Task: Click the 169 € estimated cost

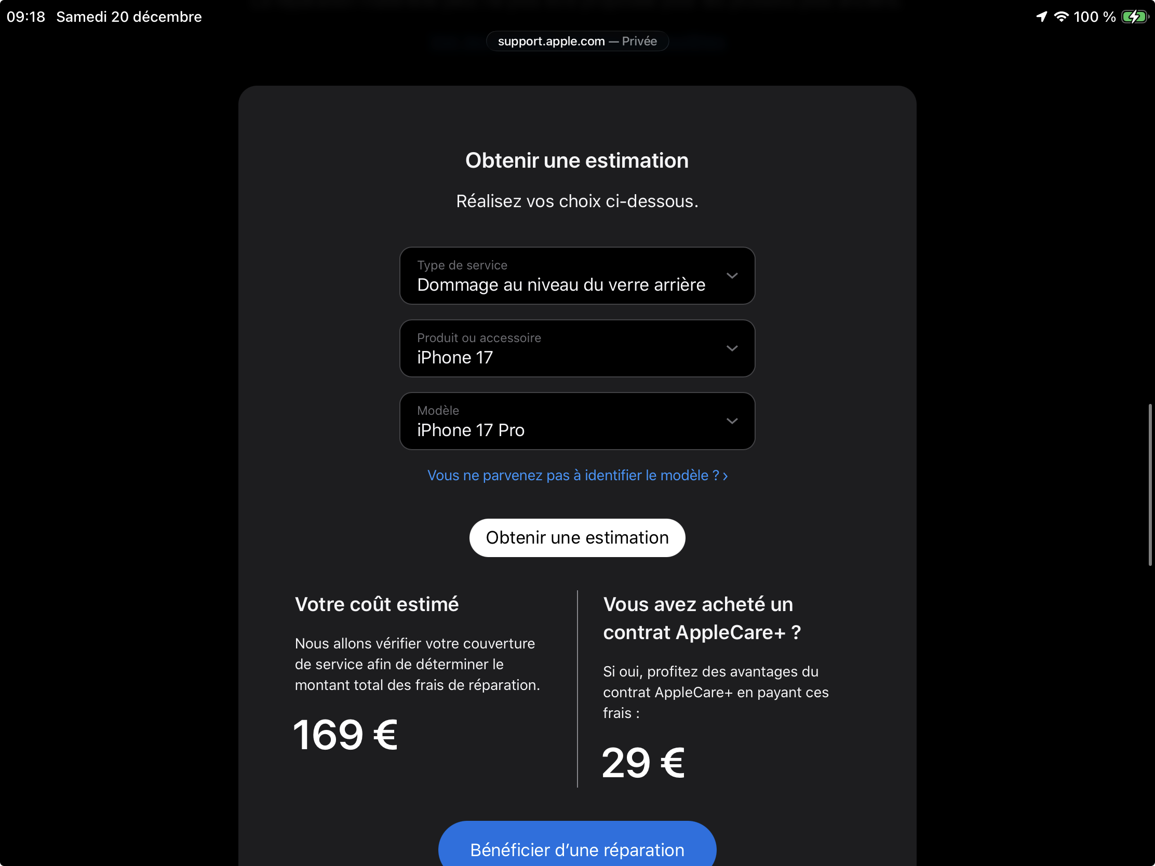Action: point(345,735)
